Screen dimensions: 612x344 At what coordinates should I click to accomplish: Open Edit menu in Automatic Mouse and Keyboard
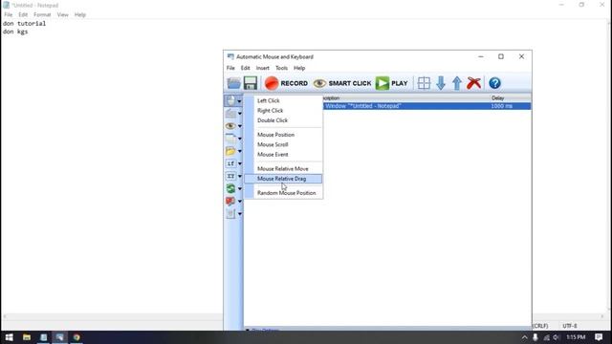(245, 68)
